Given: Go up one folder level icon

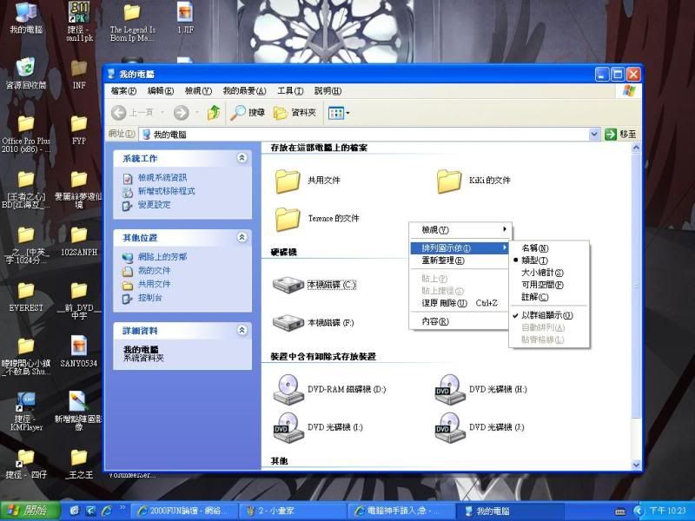Looking at the screenshot, I should click(x=214, y=113).
